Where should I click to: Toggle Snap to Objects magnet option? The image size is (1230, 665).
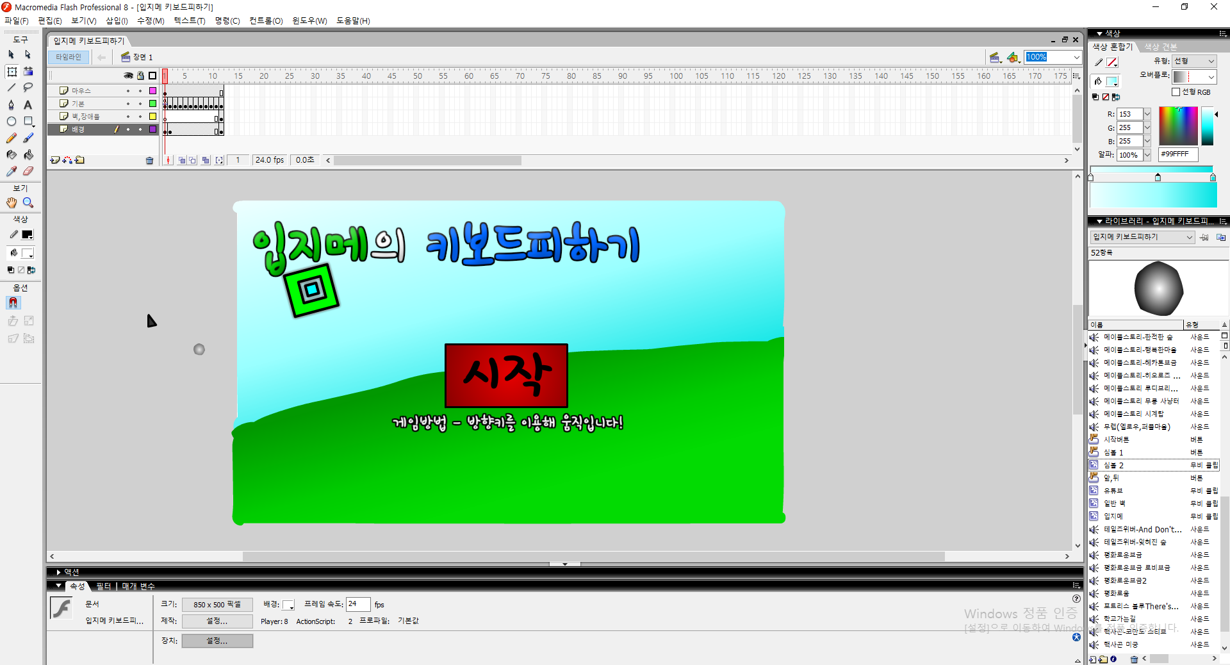13,302
